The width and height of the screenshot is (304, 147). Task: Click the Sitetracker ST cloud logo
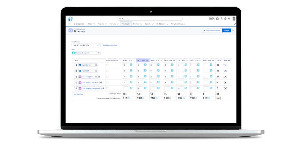(71, 19)
